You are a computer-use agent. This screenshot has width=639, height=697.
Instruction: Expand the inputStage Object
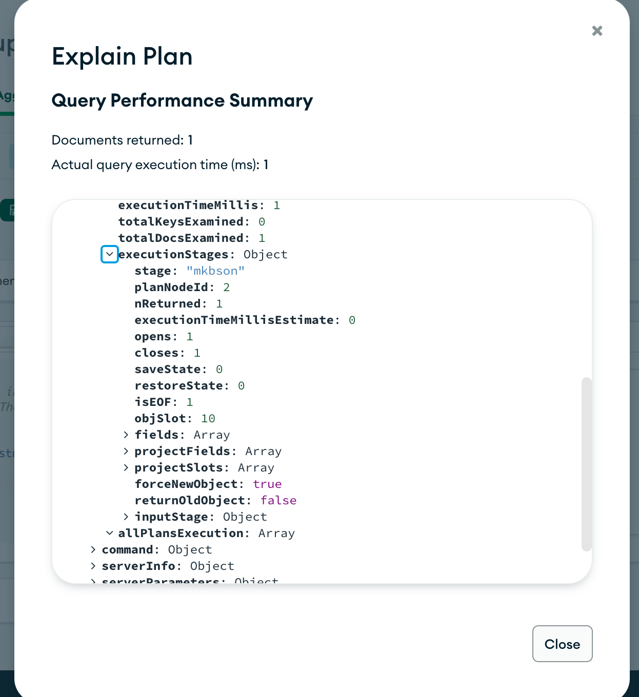[x=126, y=517]
